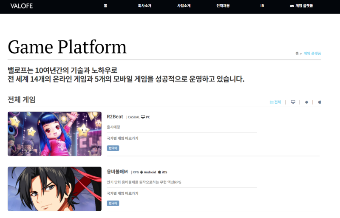Select the 전체 list filter

click(275, 102)
